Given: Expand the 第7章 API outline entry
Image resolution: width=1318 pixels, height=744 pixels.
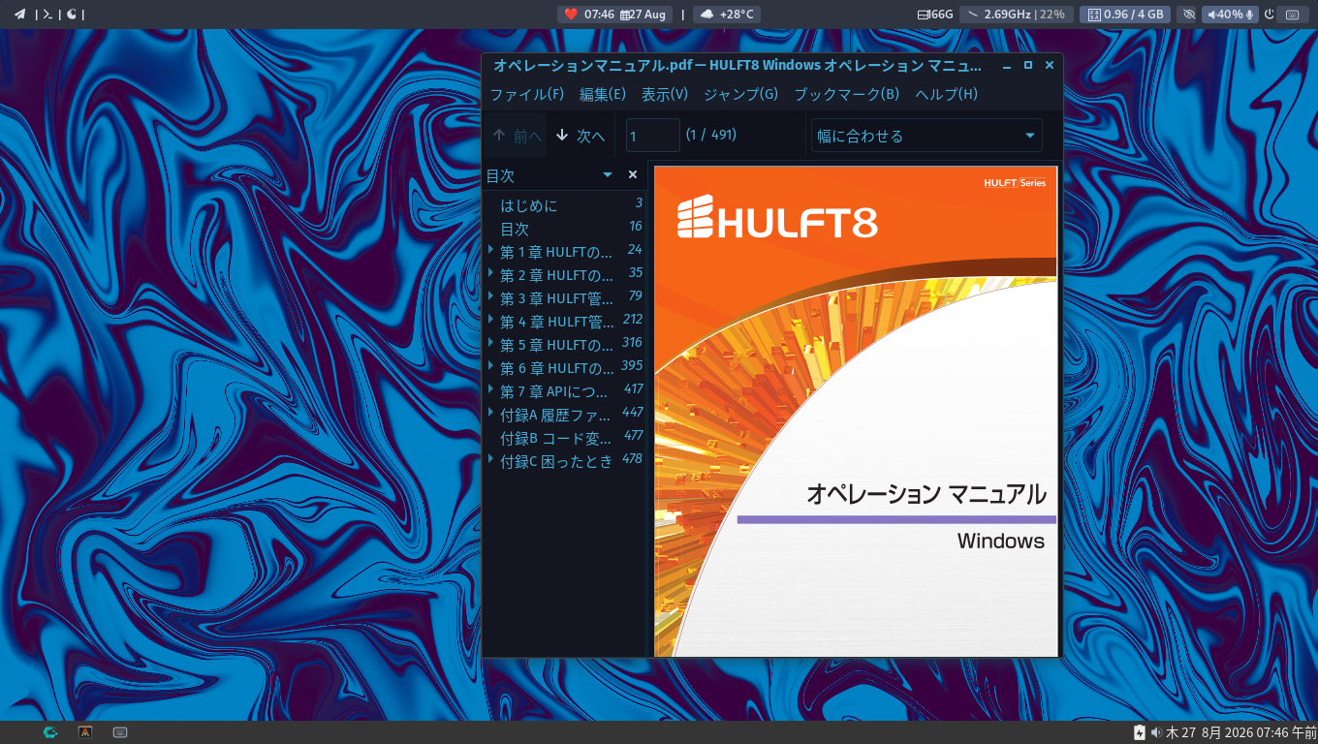Looking at the screenshot, I should click(x=491, y=390).
